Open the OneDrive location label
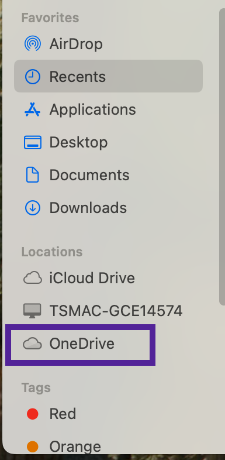 tap(82, 344)
